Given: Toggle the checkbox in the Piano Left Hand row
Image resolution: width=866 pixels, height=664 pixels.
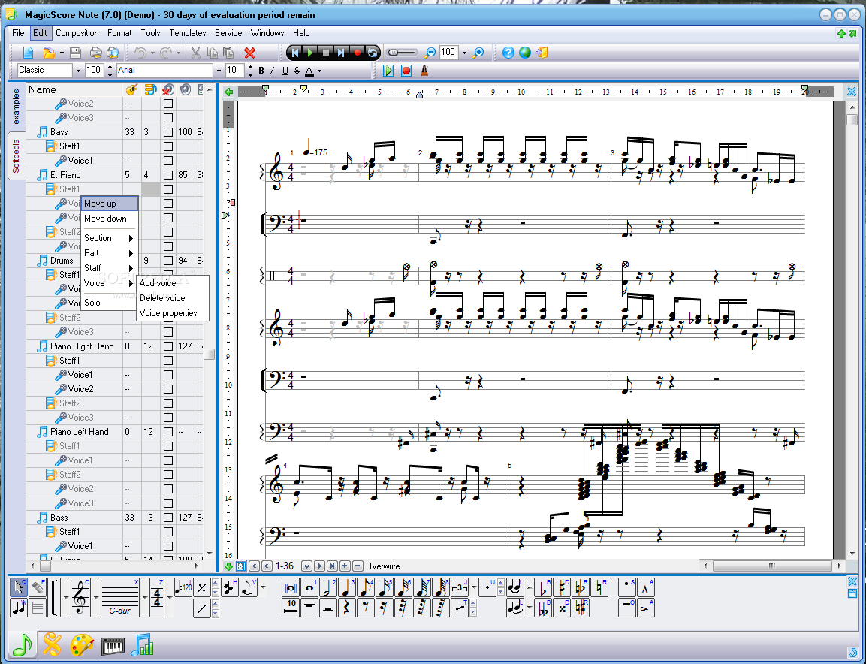Looking at the screenshot, I should click(168, 432).
